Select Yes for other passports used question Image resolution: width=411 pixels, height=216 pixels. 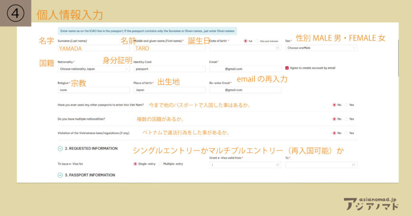[346, 105]
